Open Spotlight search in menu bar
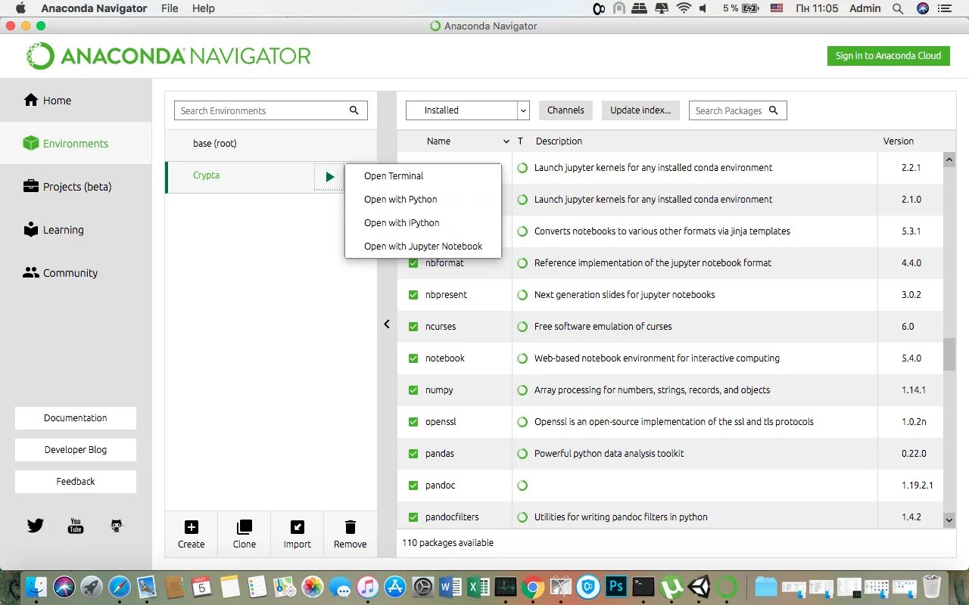 point(898,8)
